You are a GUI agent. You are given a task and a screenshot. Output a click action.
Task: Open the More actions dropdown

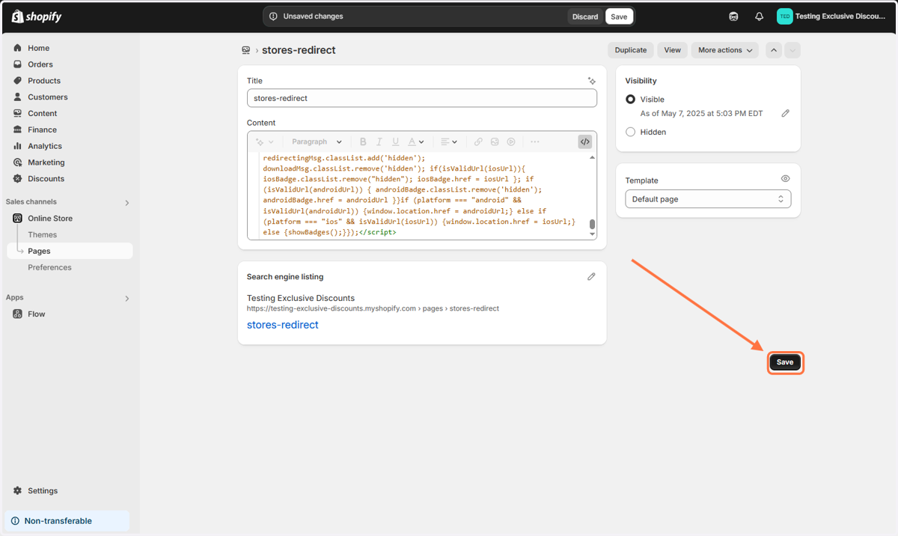725,50
